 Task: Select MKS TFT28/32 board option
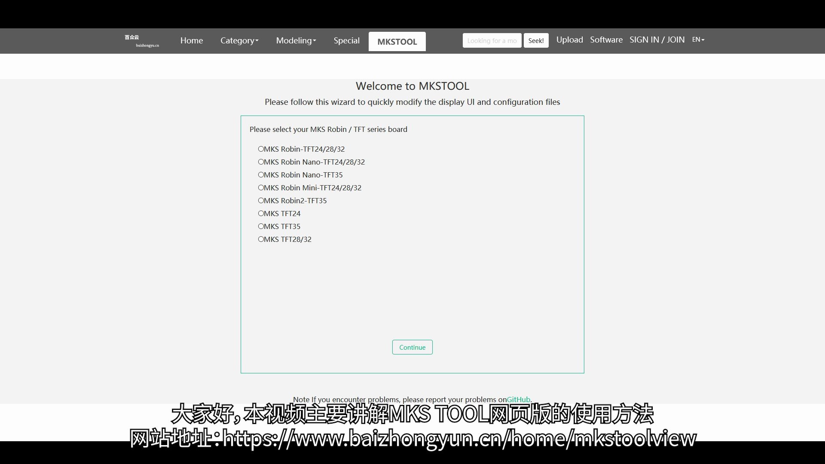[260, 239]
